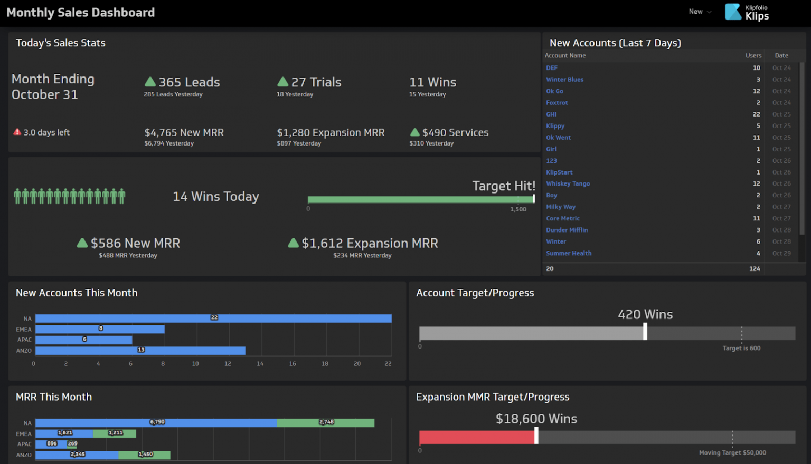The width and height of the screenshot is (811, 464).
Task: Open the Dunder Mifflin account
Action: pyautogui.click(x=567, y=229)
